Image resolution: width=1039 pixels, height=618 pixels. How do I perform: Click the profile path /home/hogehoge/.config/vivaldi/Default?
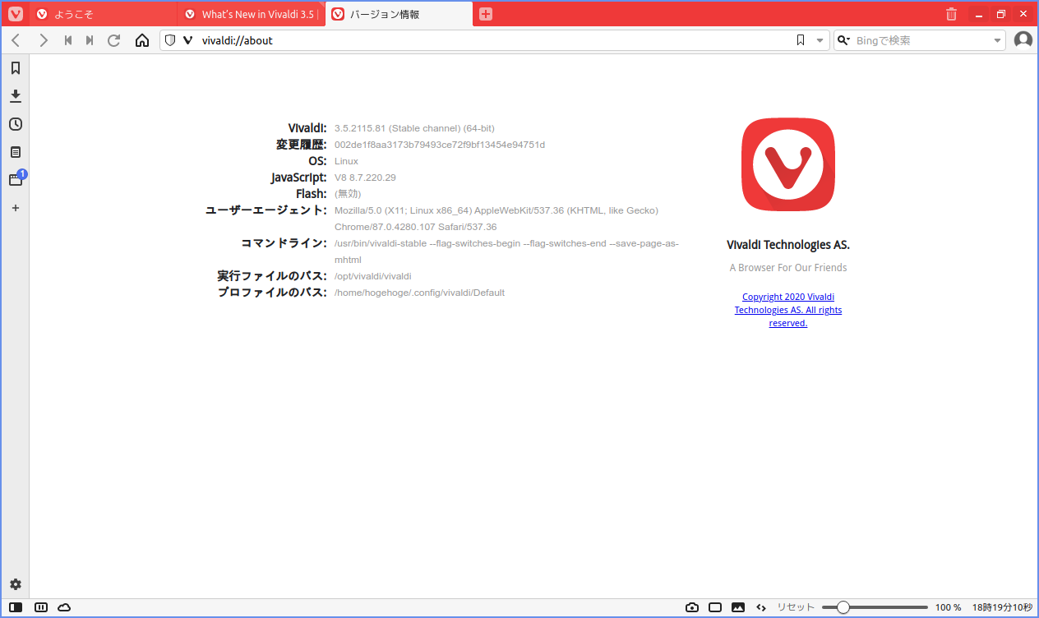pyautogui.click(x=419, y=293)
